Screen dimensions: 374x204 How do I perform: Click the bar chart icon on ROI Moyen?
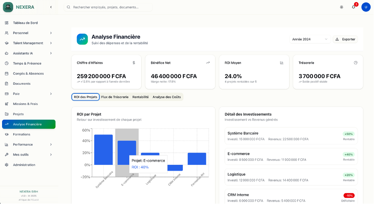tap(282, 63)
